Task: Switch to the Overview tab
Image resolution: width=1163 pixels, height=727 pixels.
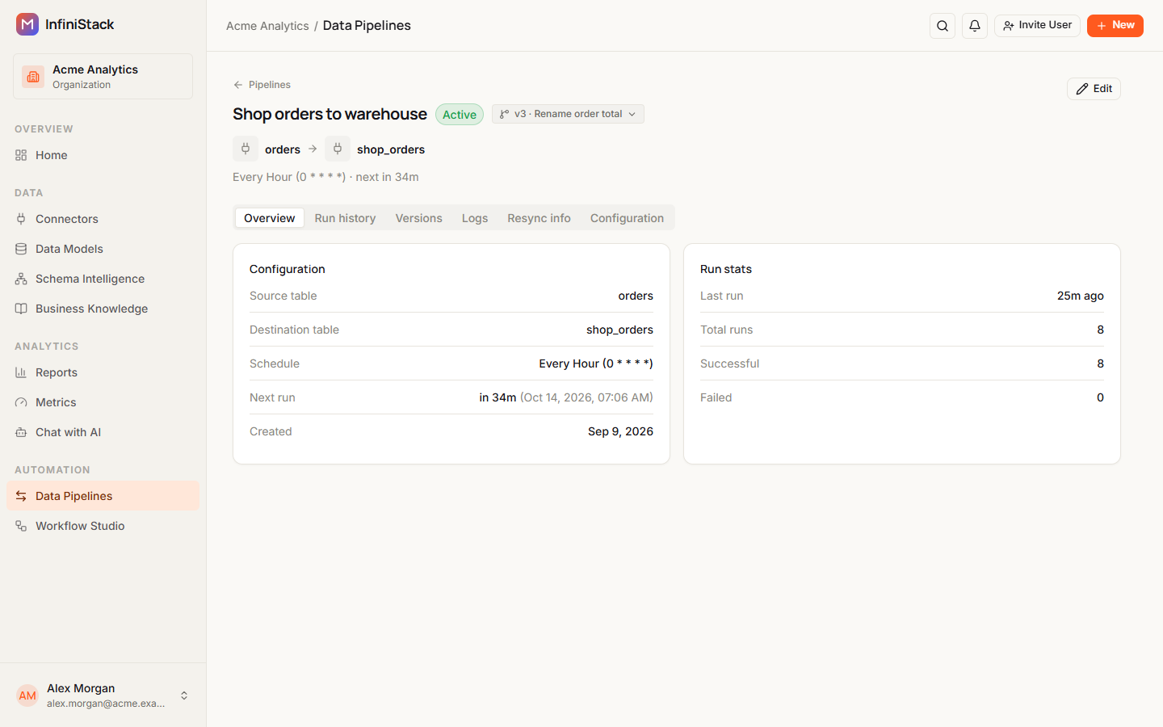Action: (270, 218)
